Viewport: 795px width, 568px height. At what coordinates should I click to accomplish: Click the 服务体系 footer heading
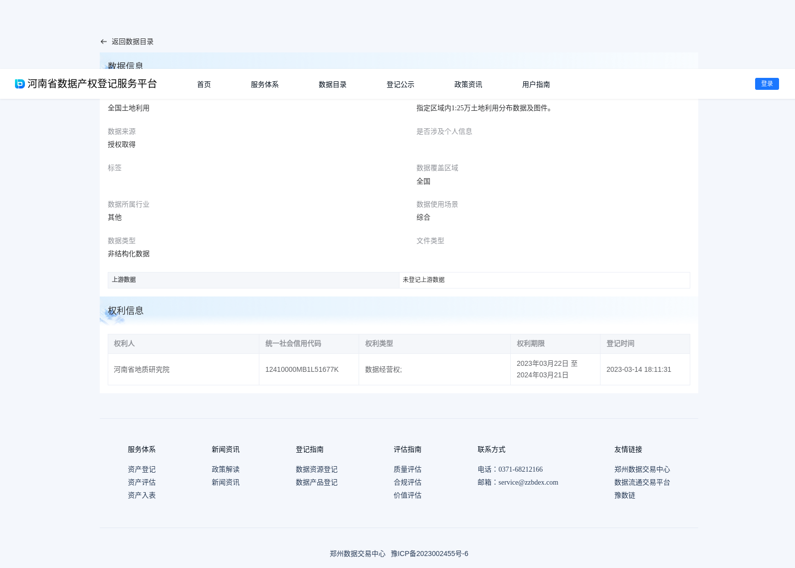tap(142, 449)
